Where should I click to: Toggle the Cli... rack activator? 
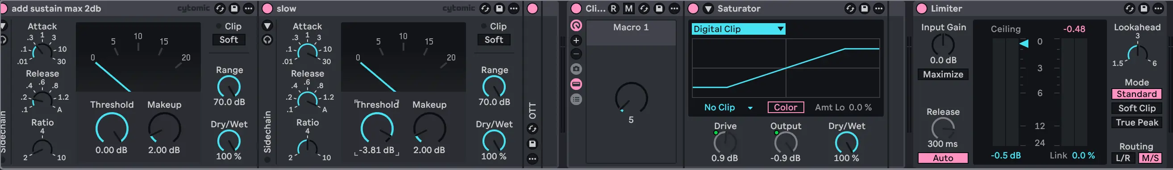(x=576, y=8)
